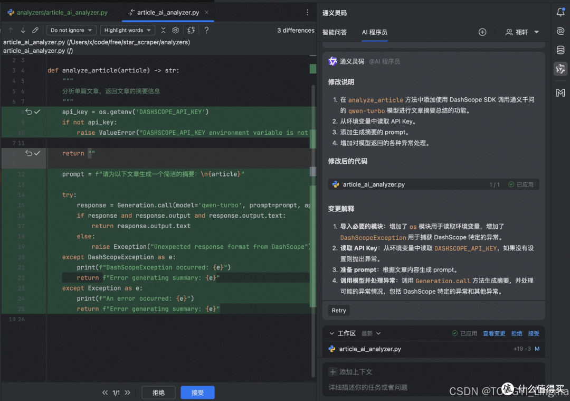Toggle synchronize scrolling icon
Image resolution: width=570 pixels, height=401 pixels.
pyautogui.click(x=191, y=30)
